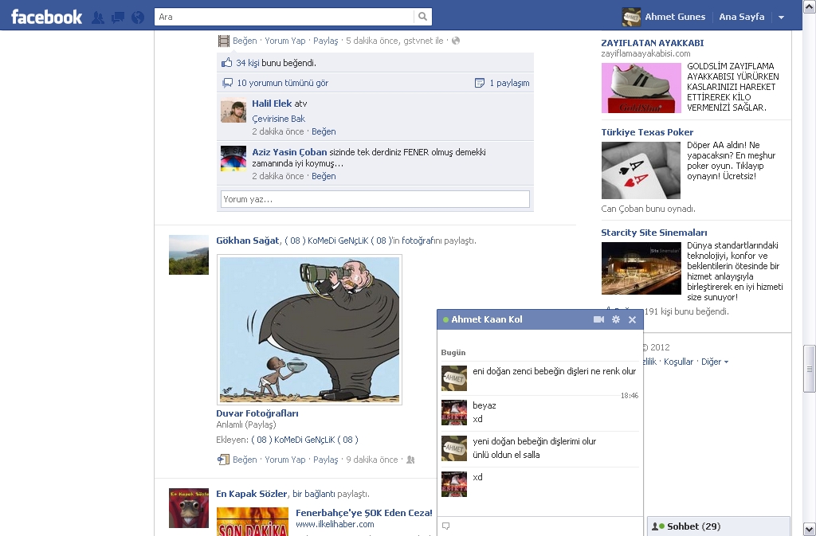Image resolution: width=816 pixels, height=536 pixels.
Task: Click the video film icon beside the top Beğen
Action: (224, 41)
